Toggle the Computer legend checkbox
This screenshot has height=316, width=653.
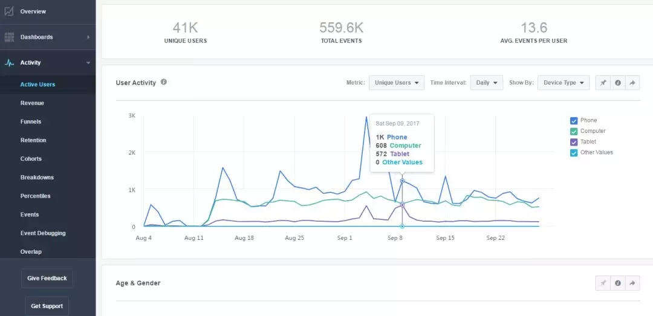coord(574,131)
